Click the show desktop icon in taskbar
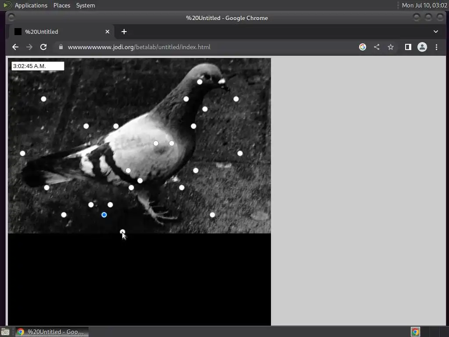 coord(5,332)
